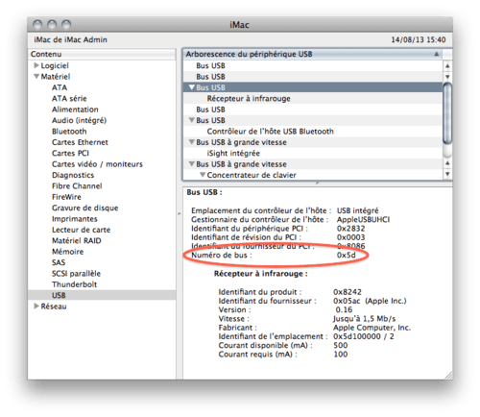Click the iMac de iMac Admin label
480x417 pixels.
(70, 39)
